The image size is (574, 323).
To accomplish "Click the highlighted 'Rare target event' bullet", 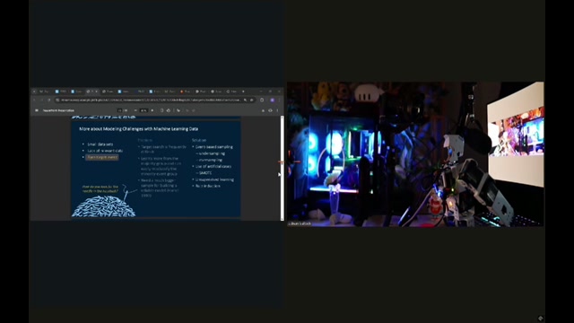I will [102, 157].
